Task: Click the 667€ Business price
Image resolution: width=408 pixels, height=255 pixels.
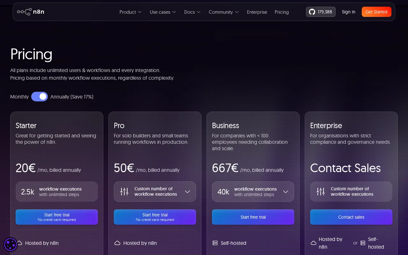Action: (x=225, y=168)
